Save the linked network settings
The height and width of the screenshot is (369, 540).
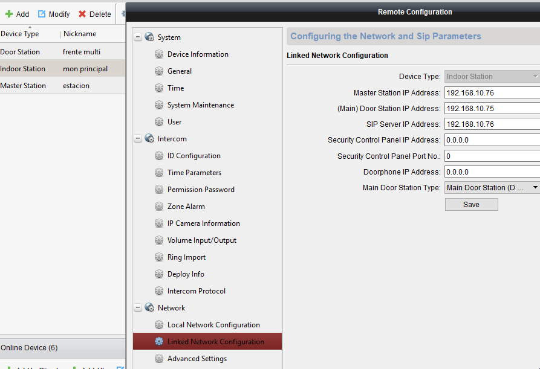(x=471, y=204)
